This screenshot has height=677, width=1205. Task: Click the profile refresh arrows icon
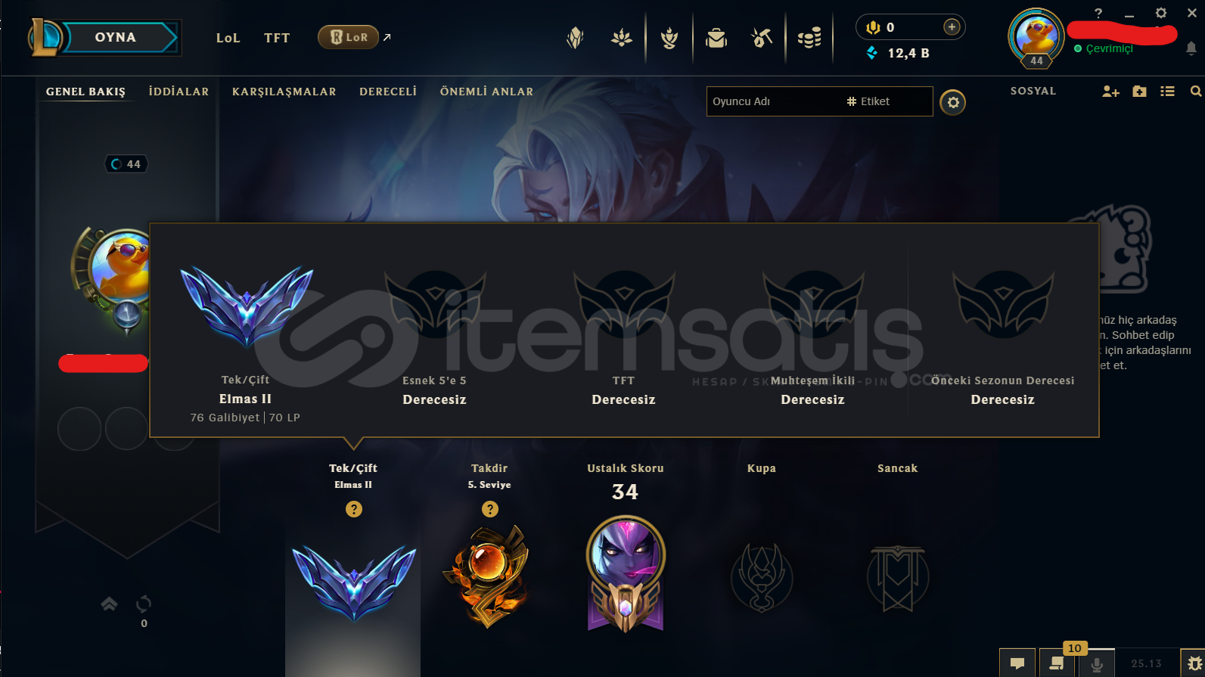[x=144, y=604]
